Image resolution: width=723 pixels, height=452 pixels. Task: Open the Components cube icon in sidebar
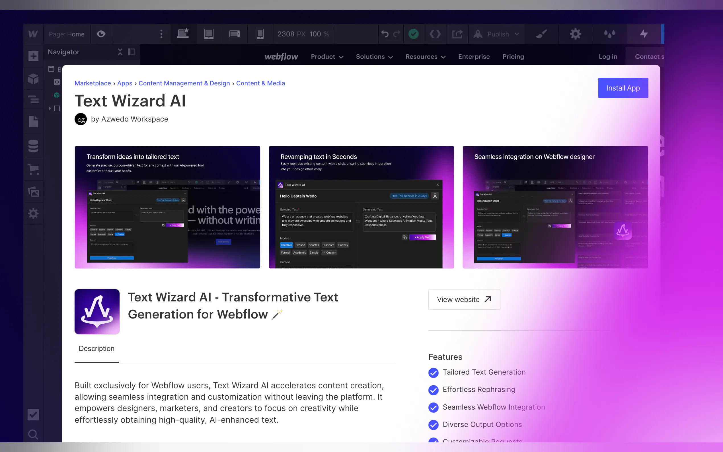[34, 79]
